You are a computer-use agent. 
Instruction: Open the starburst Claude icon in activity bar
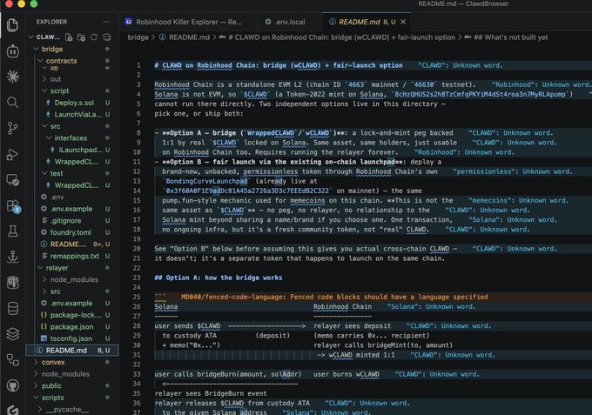click(12, 77)
